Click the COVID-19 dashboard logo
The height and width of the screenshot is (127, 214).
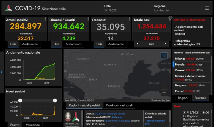pyautogui.click(x=8, y=8)
